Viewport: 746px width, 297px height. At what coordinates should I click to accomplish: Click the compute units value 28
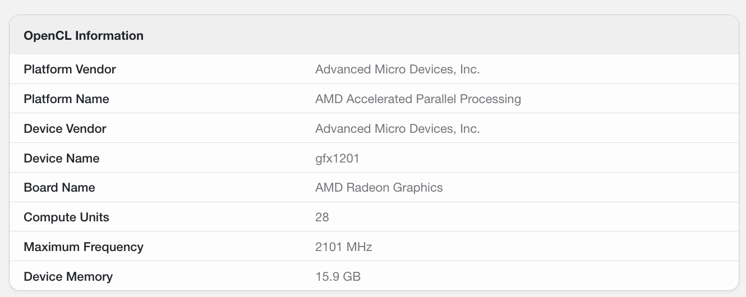pyautogui.click(x=322, y=217)
